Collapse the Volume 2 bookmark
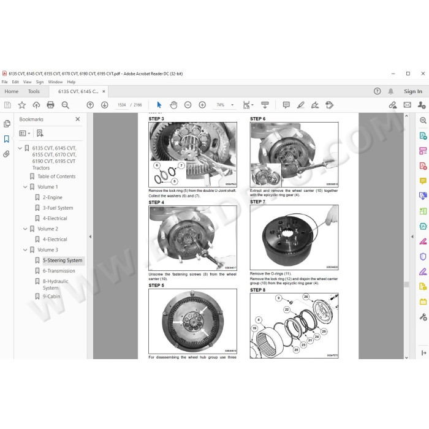This screenshot has width=429, height=429. click(x=25, y=229)
